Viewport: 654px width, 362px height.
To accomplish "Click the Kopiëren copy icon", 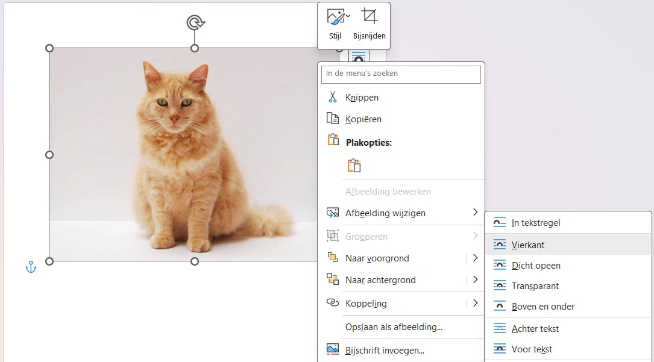I will point(332,119).
